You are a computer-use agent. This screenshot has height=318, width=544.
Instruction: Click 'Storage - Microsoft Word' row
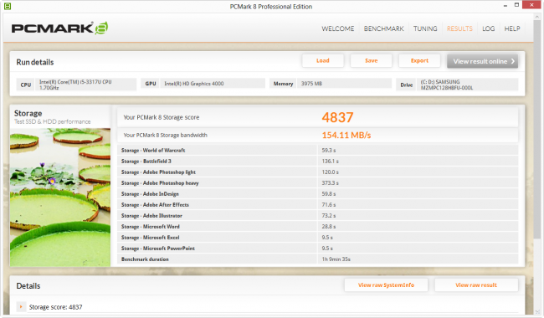tap(317, 227)
